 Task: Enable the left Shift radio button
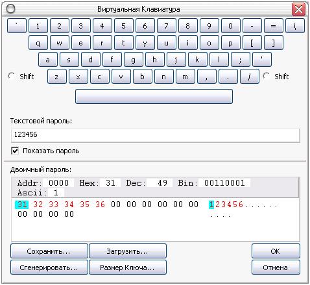tap(11, 76)
